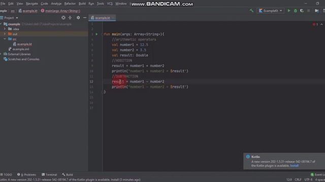Open the Refactor menu
This screenshot has width=325, height=182.
click(70, 4)
